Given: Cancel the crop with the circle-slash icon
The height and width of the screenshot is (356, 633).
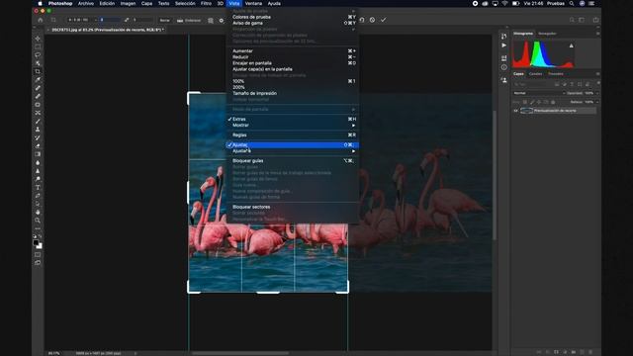Looking at the screenshot, I should (372, 20).
